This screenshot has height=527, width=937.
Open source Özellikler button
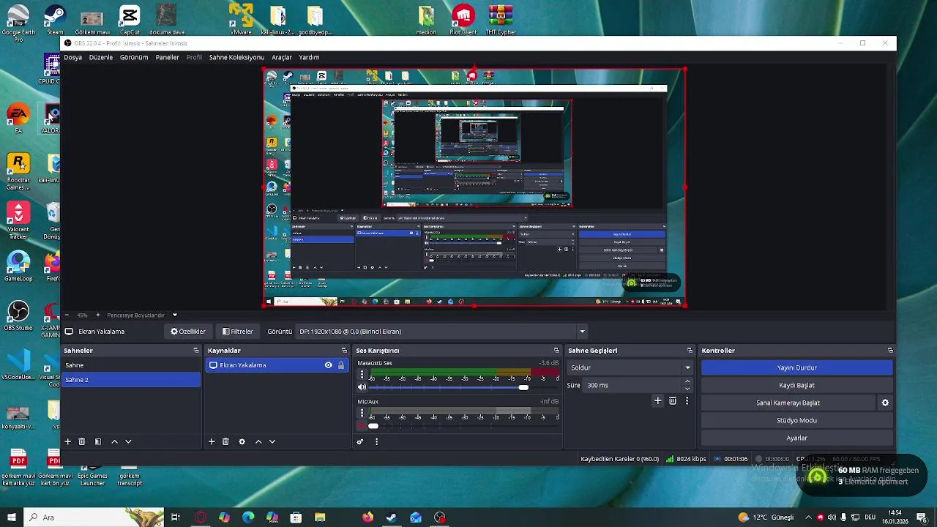pos(188,332)
